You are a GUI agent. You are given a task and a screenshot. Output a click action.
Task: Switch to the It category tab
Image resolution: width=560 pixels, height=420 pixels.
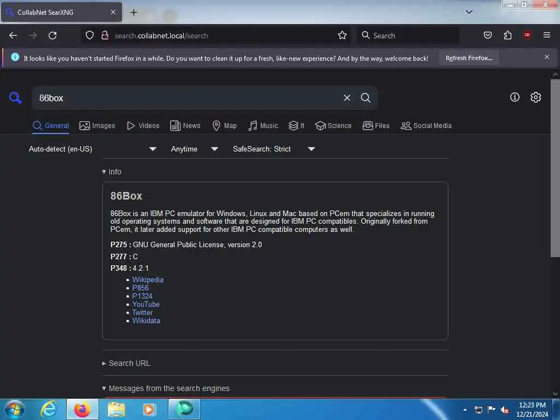[x=296, y=126]
